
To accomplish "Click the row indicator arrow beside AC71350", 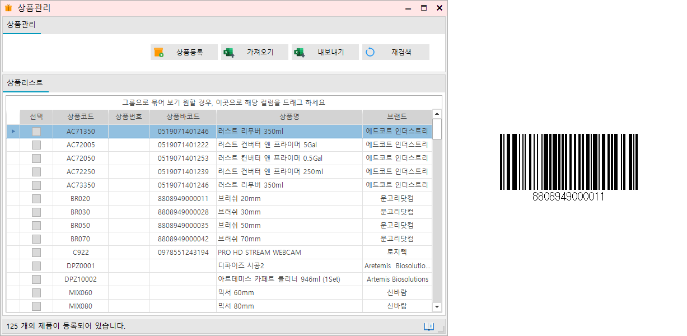I will (13, 132).
